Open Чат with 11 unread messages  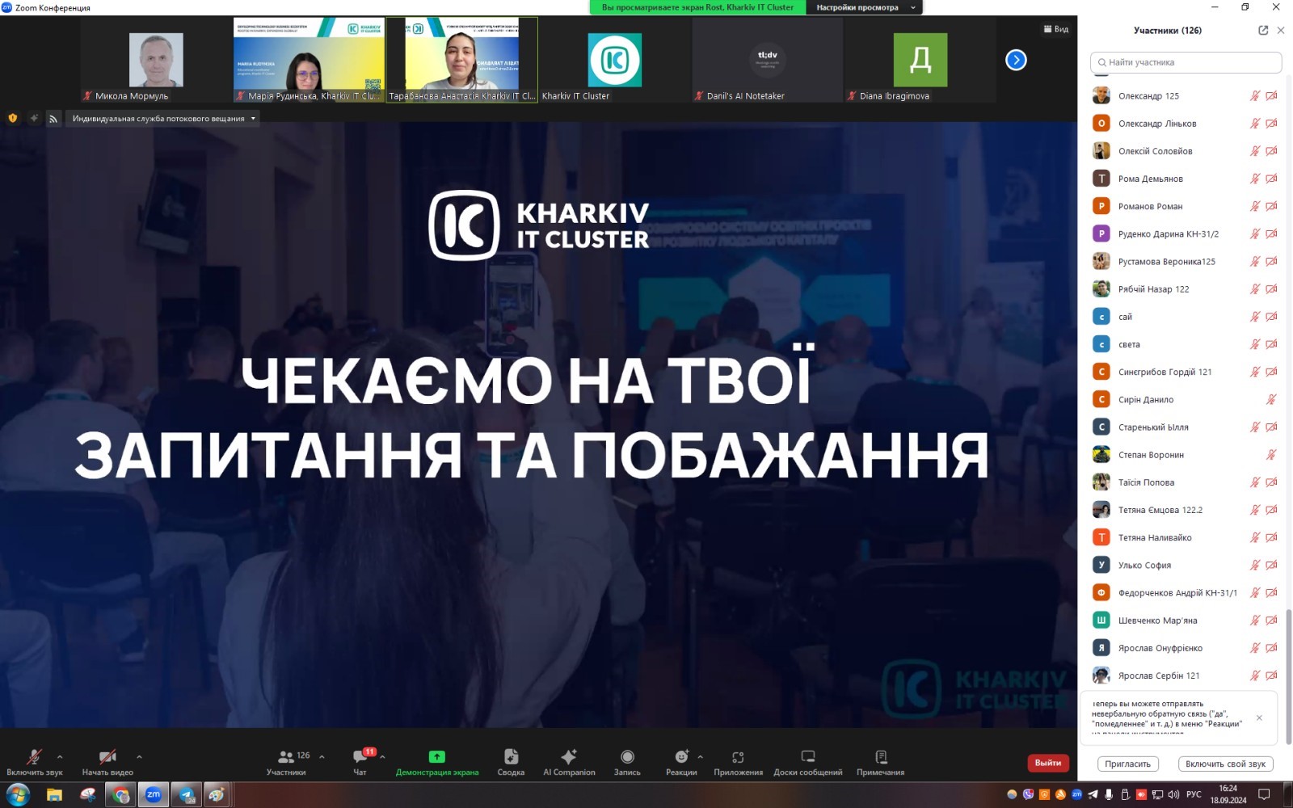click(360, 762)
